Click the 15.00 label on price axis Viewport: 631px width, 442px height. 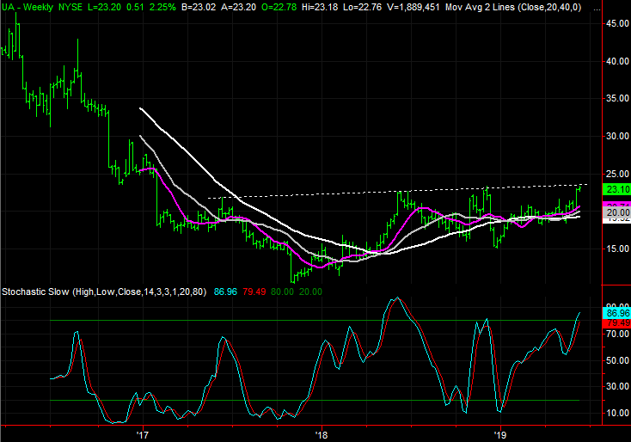[x=616, y=249]
